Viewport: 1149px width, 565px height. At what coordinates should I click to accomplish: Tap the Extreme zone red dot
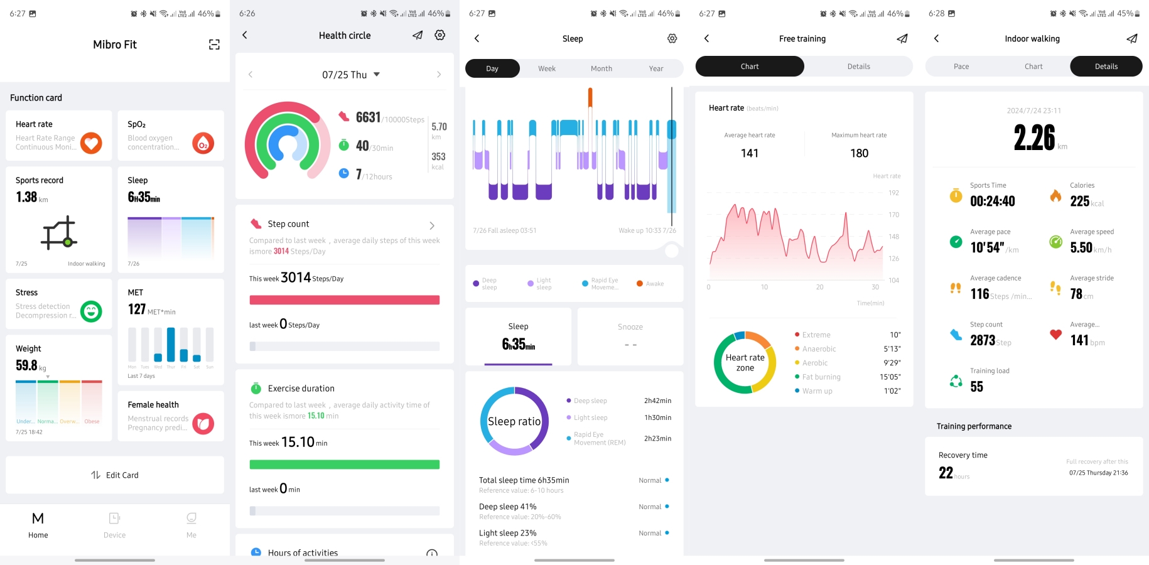coord(797,335)
